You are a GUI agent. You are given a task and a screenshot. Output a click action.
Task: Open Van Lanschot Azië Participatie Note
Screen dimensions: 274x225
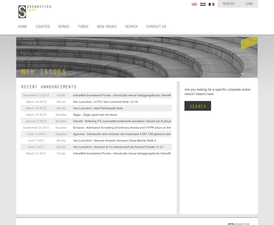tap(98, 108)
